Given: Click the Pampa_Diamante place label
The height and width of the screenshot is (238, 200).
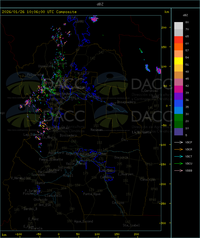Looking at the screenshot, I should coord(51,159).
